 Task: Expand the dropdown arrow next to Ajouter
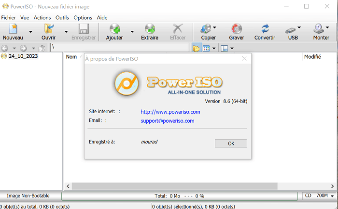[132, 32]
